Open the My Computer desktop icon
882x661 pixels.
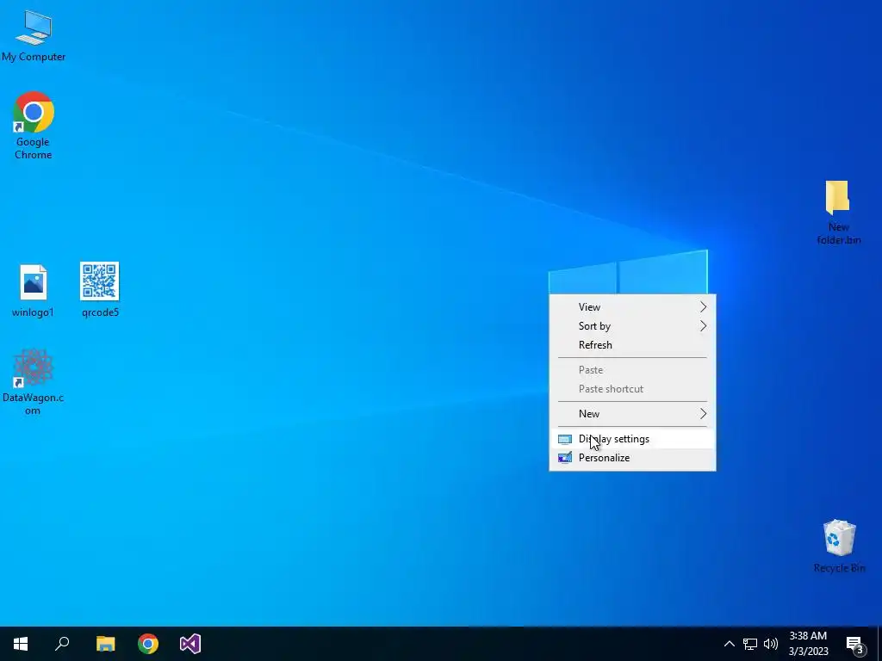(x=34, y=34)
